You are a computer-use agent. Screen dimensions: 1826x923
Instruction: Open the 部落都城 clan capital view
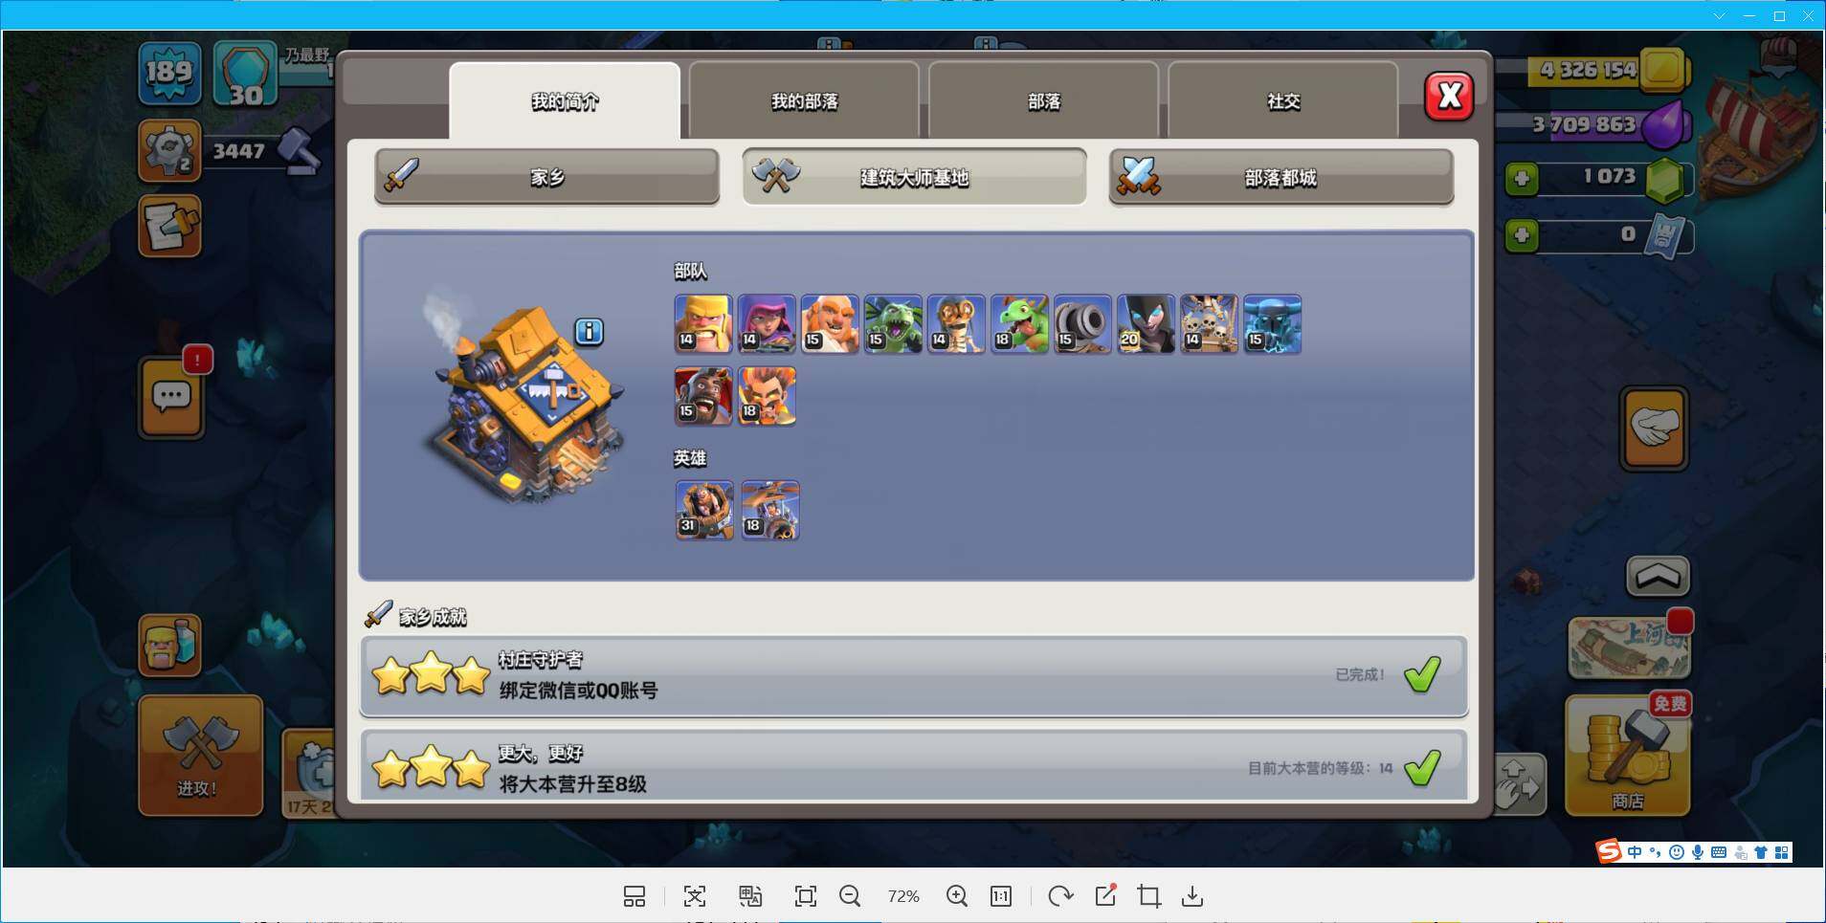tap(1280, 177)
